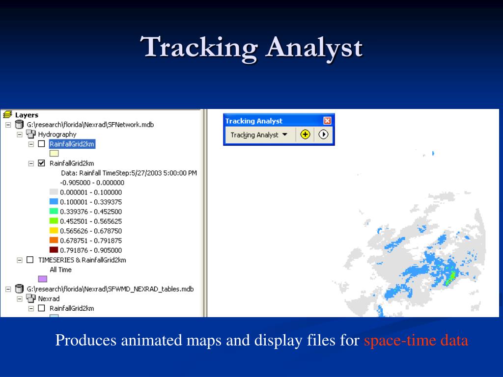Collapse the SFWMD_NEXRAD_tables.mdb database node
Image resolution: width=503 pixels, height=377 pixels.
[8, 289]
